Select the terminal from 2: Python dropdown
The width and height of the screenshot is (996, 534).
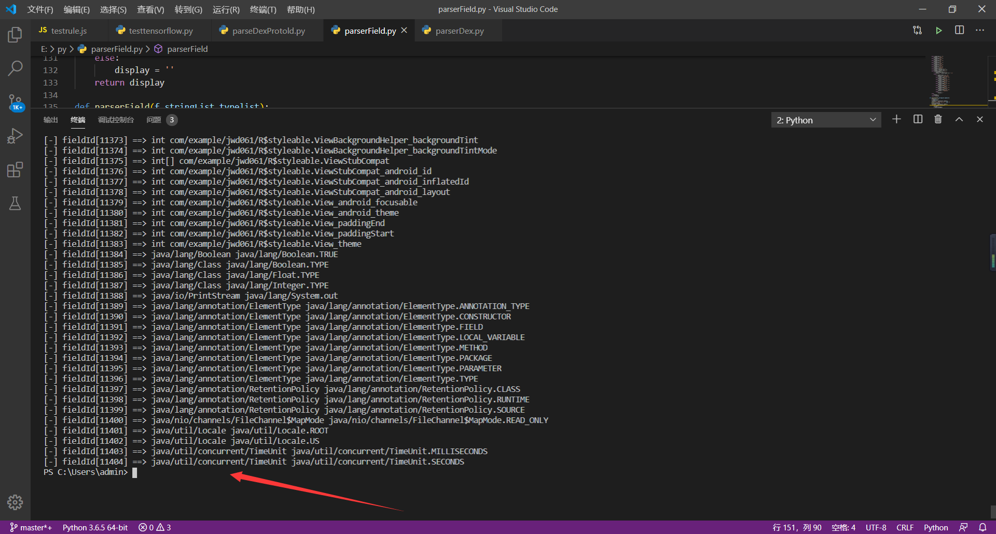pos(826,120)
